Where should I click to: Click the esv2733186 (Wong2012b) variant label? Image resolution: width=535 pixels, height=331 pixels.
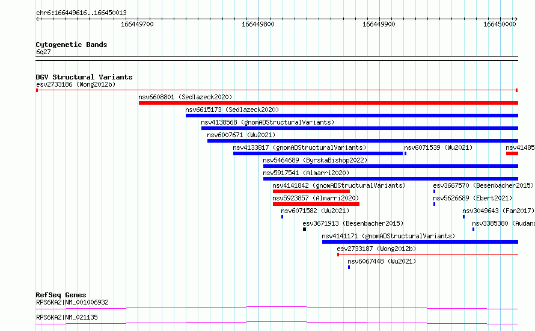76,84
